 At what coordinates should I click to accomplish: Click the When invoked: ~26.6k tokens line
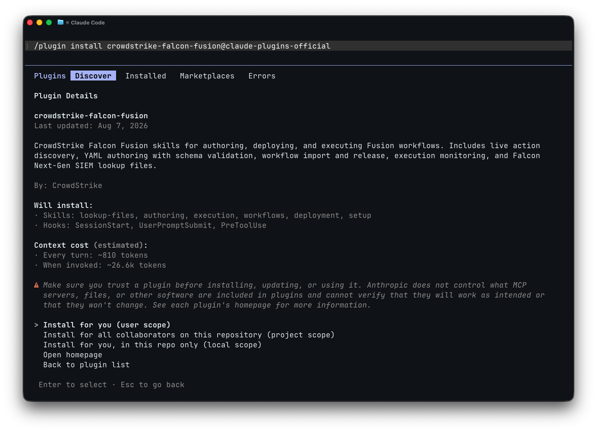(100, 265)
